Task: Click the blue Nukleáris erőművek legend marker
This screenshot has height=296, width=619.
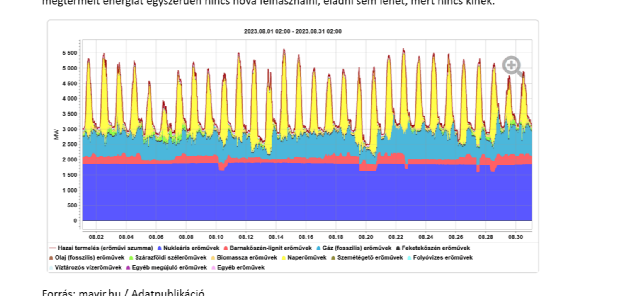Action: pyautogui.click(x=159, y=248)
